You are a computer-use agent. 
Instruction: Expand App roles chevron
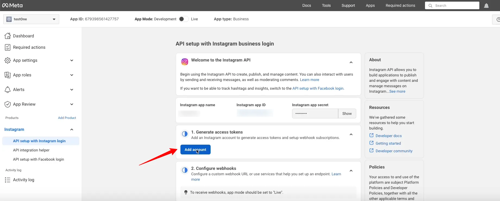(72, 75)
